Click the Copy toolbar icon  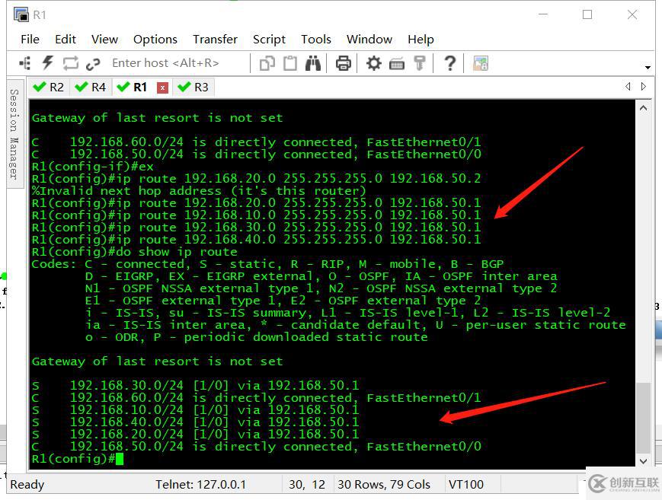[x=267, y=64]
